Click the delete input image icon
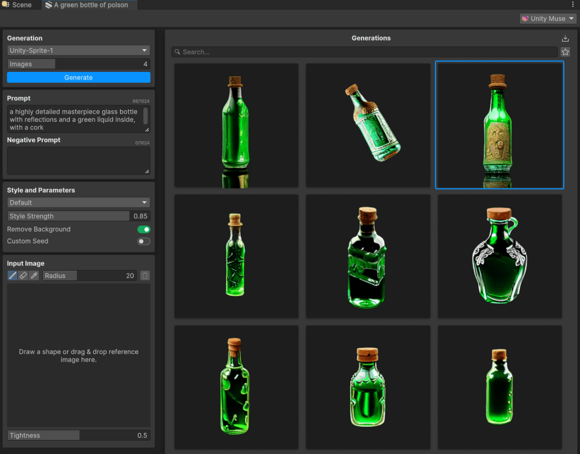 (x=145, y=276)
